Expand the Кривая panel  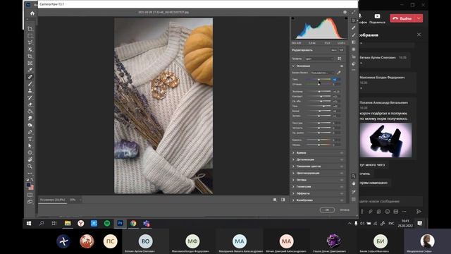[293, 153]
